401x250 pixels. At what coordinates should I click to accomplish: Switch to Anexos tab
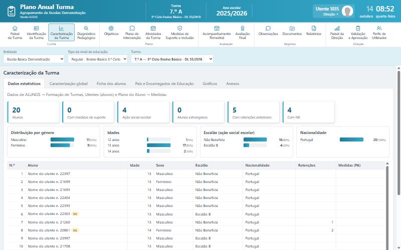[x=233, y=83]
